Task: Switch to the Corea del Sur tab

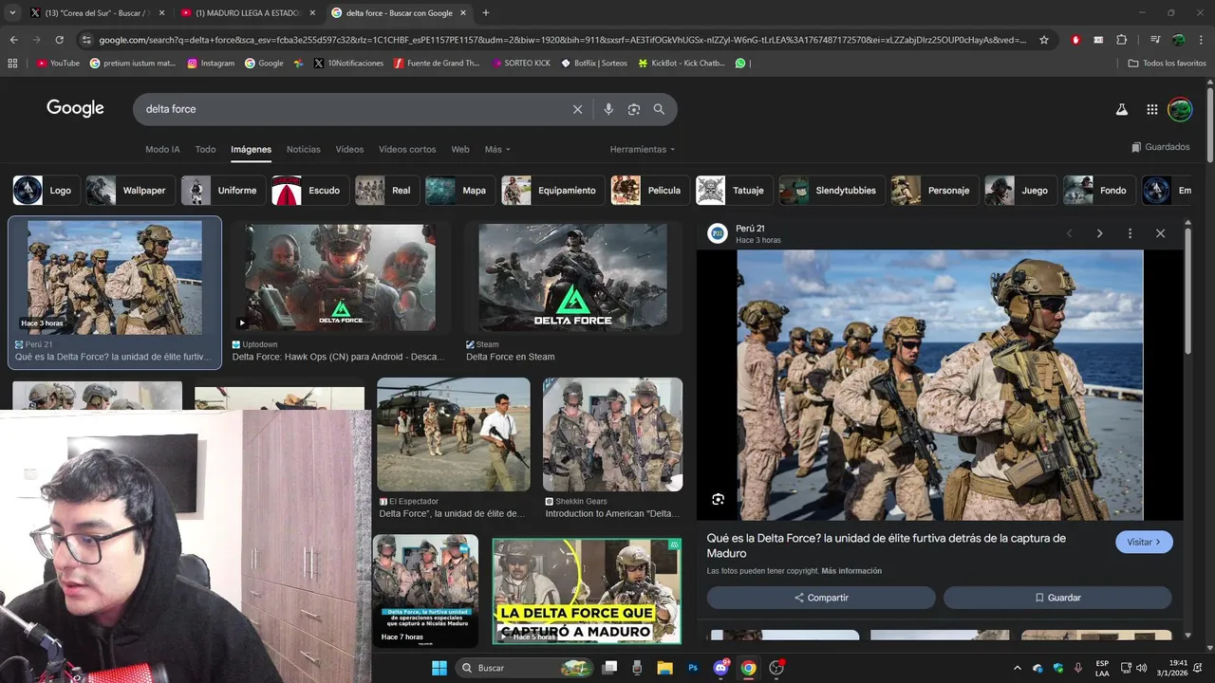Action: (95, 13)
